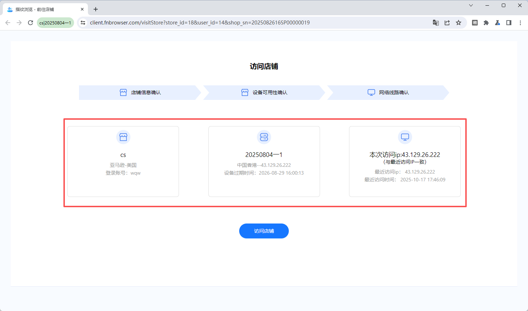Click the share page icon

(x=447, y=23)
